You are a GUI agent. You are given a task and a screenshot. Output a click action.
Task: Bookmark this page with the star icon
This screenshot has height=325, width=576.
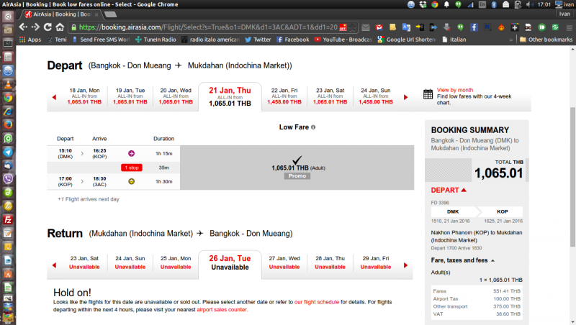(352, 27)
